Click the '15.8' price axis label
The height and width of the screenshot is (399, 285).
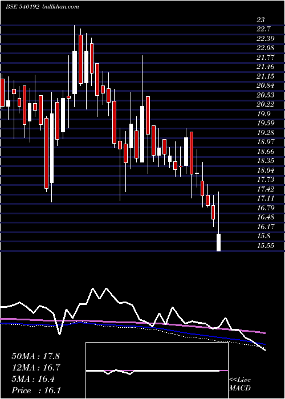263,236
